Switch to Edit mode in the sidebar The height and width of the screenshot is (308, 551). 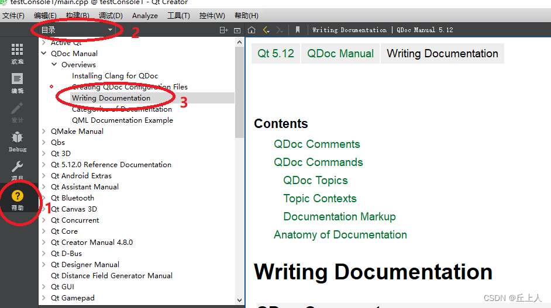[x=17, y=83]
